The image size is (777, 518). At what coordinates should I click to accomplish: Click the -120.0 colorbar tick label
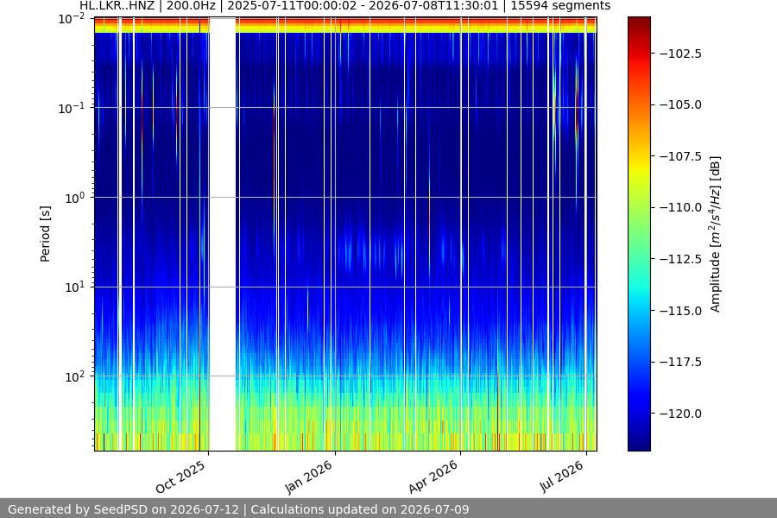(681, 414)
